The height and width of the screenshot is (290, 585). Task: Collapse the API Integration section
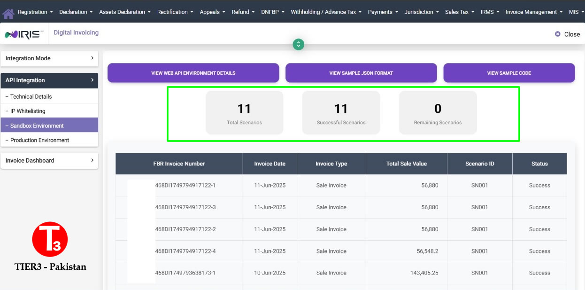point(49,80)
